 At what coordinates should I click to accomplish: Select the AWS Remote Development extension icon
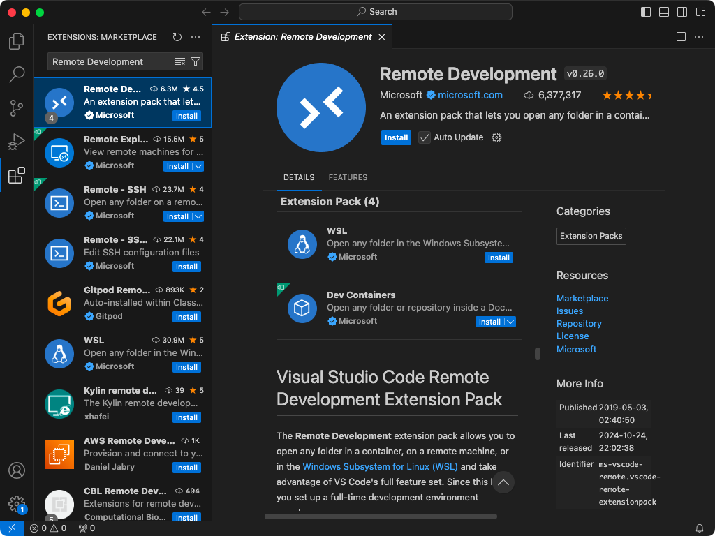pyautogui.click(x=59, y=454)
